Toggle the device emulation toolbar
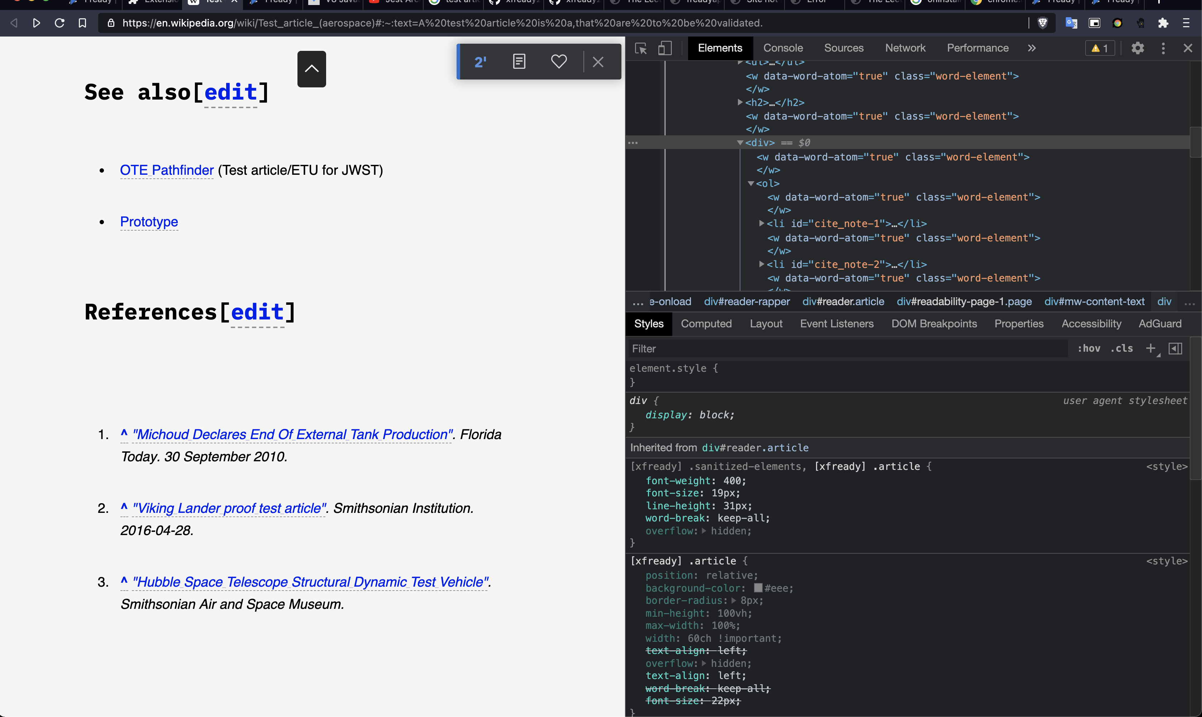 [x=665, y=48]
